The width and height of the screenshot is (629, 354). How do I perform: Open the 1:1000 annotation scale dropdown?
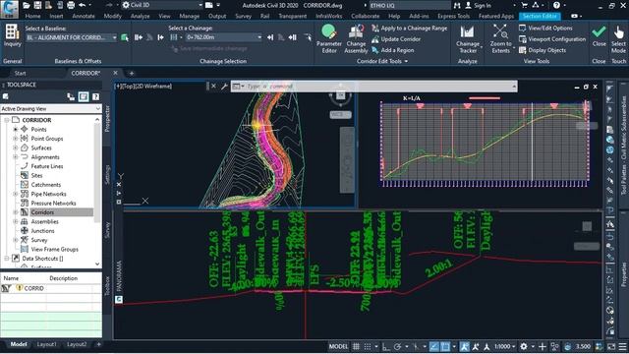(x=504, y=346)
